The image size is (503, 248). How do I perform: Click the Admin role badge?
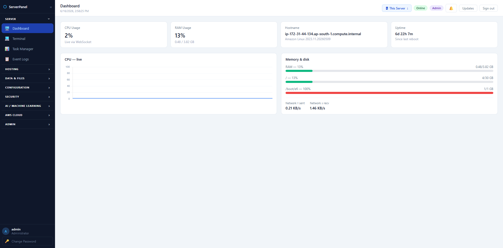436,8
